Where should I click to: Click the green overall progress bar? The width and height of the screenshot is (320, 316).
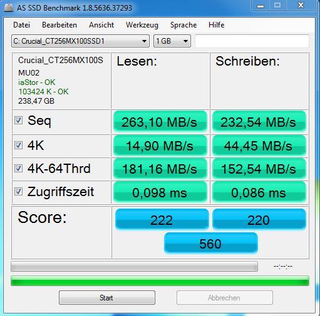160,280
